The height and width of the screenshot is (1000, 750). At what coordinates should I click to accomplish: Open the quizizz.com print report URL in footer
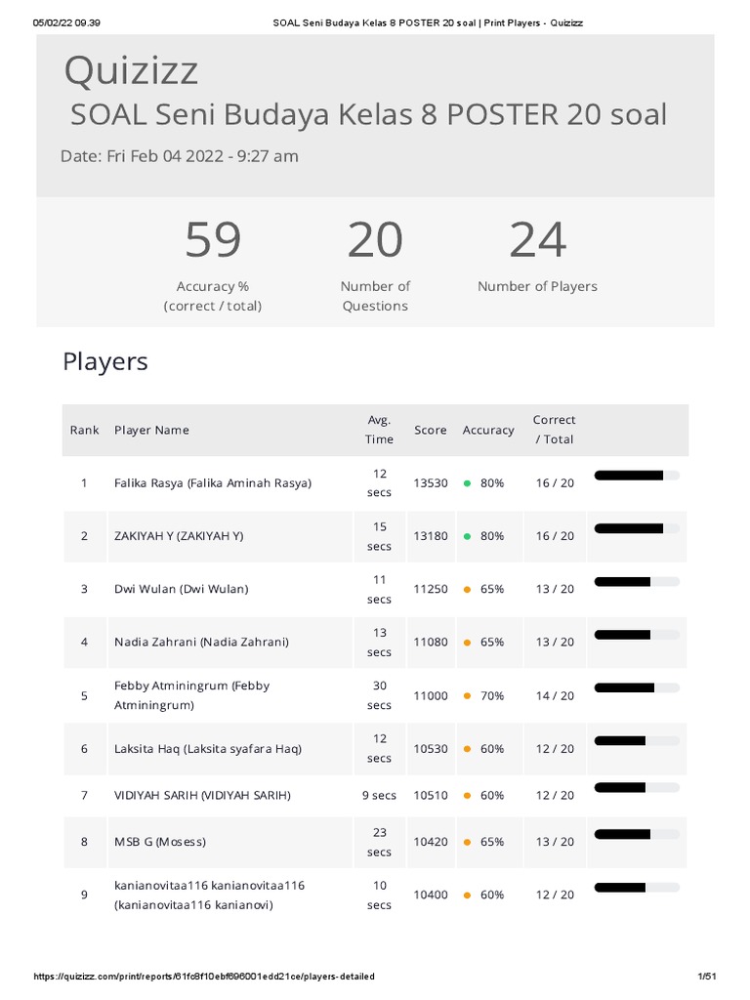[204, 977]
